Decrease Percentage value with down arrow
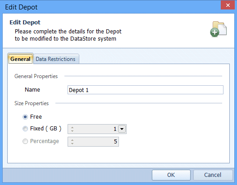This screenshot has height=185, width=237. [x=72, y=143]
